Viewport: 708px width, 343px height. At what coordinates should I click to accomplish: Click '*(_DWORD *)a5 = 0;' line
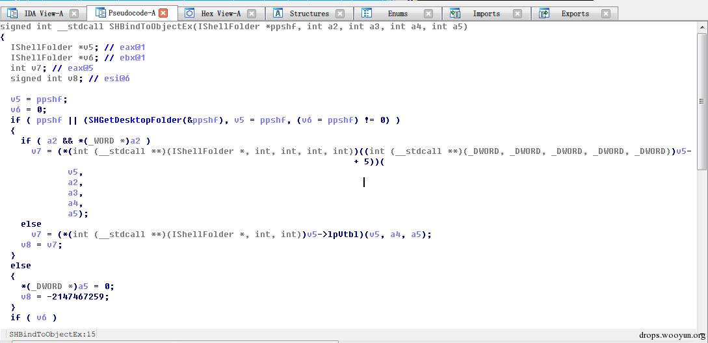(67, 286)
